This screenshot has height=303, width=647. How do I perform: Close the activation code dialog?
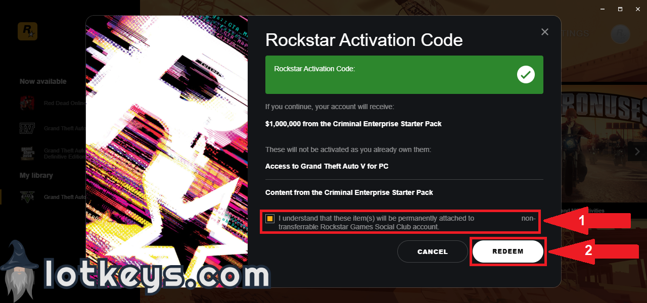[544, 32]
